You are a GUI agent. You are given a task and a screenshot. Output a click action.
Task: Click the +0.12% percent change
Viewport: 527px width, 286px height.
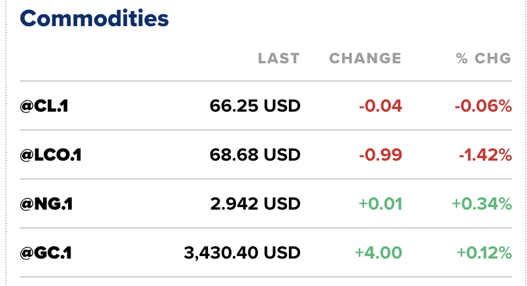pyautogui.click(x=483, y=252)
